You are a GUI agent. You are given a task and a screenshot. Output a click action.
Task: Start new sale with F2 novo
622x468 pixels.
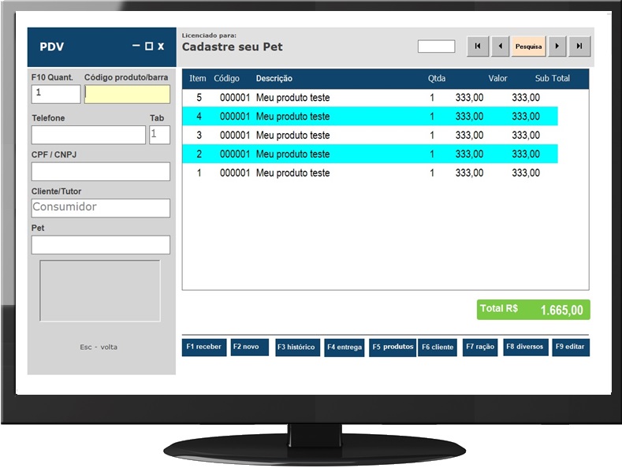coord(249,347)
